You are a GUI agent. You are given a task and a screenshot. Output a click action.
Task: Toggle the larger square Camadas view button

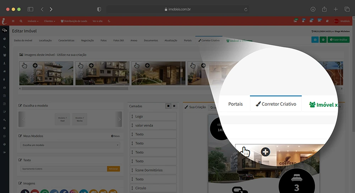[168, 106]
